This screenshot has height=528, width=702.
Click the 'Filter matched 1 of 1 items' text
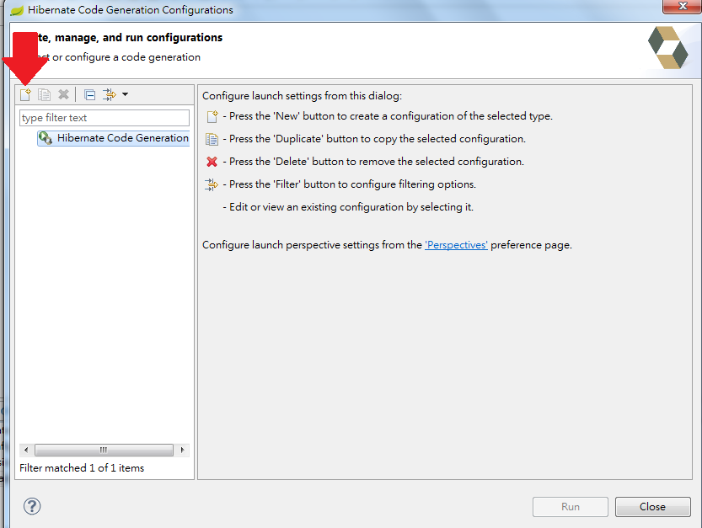pyautogui.click(x=82, y=467)
